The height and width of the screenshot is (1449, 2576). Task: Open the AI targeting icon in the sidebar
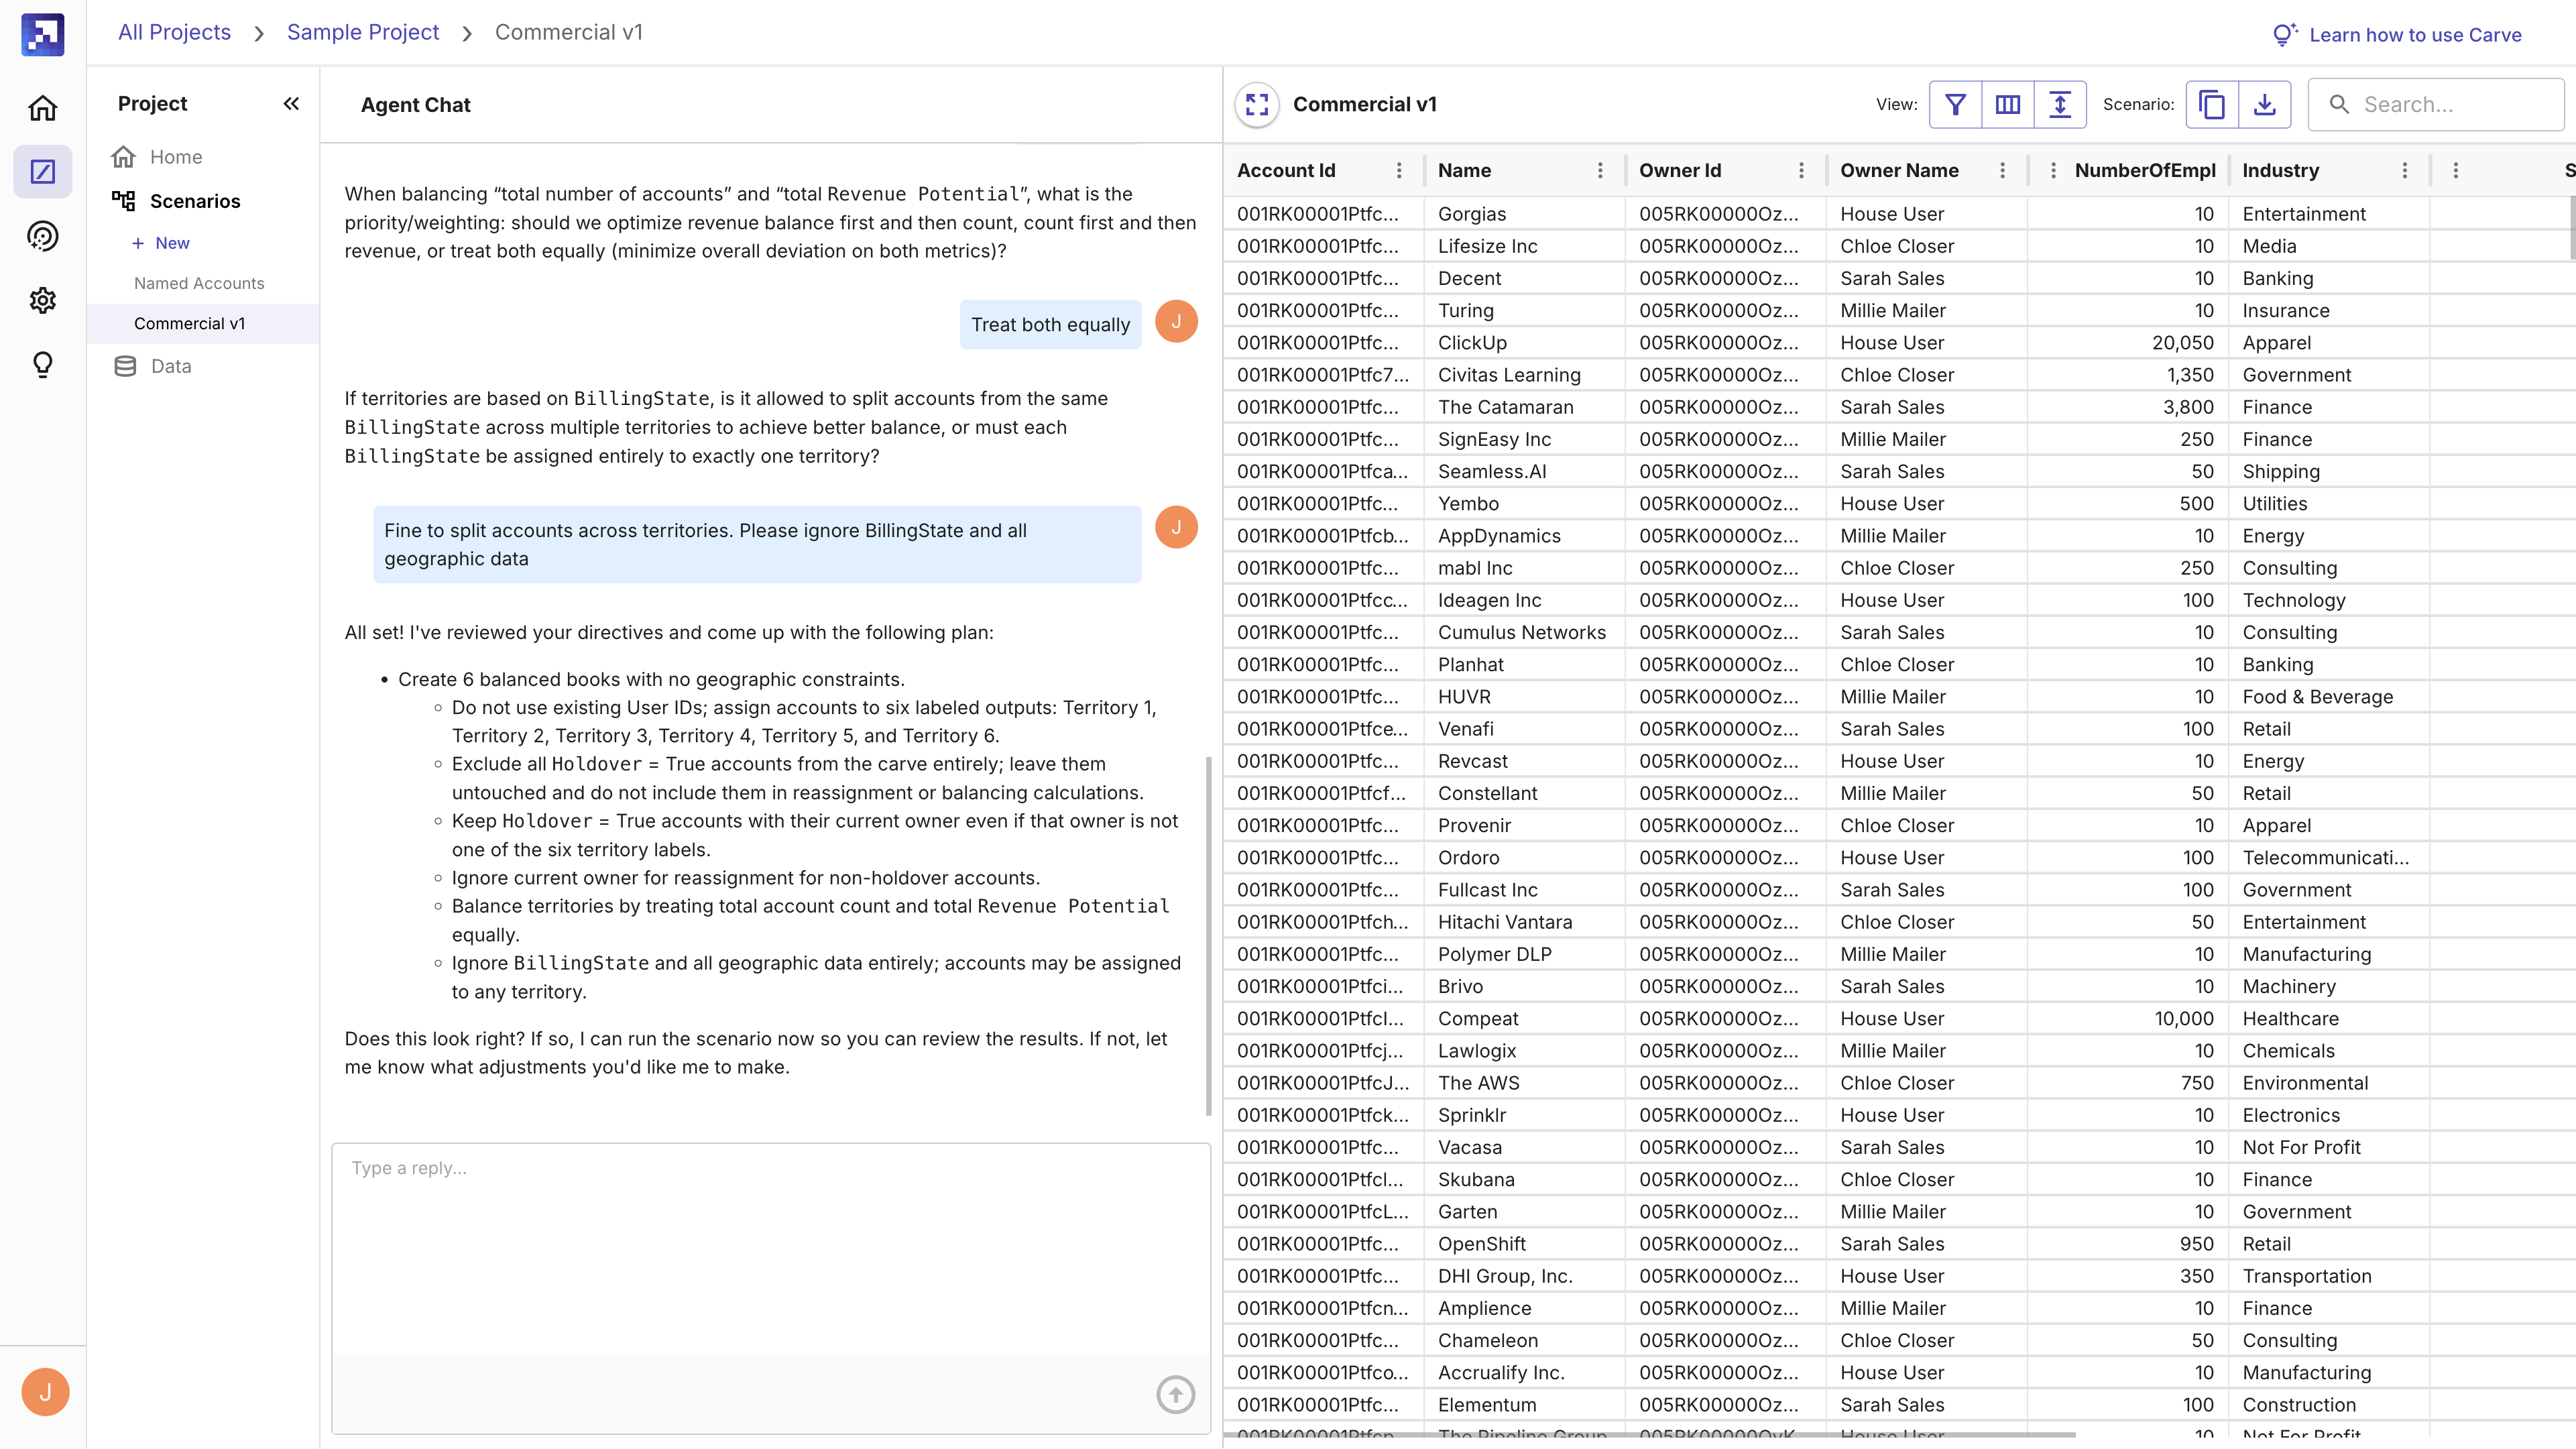(x=42, y=236)
